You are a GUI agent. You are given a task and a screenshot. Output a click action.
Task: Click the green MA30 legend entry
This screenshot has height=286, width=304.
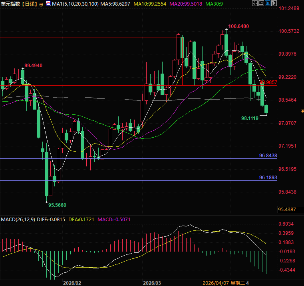(x=214, y=4)
